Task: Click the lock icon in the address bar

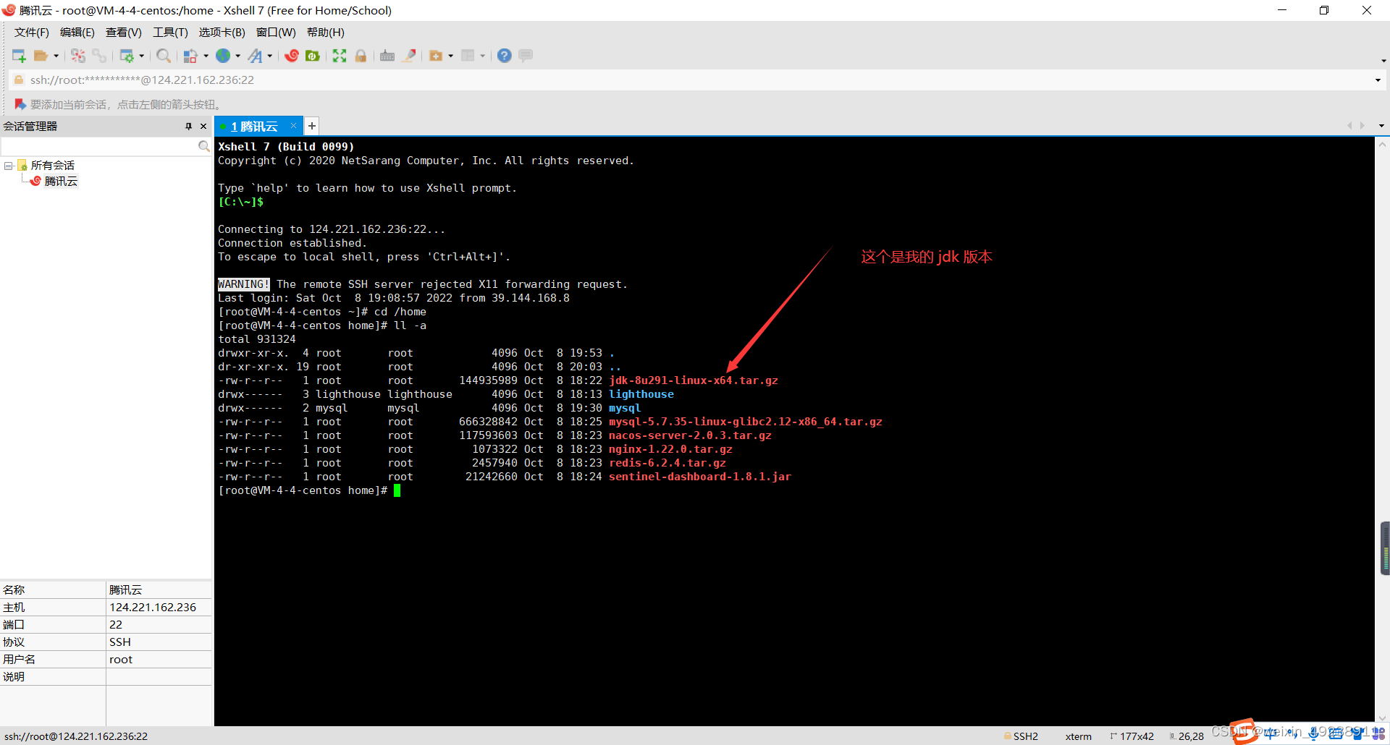Action: point(20,80)
